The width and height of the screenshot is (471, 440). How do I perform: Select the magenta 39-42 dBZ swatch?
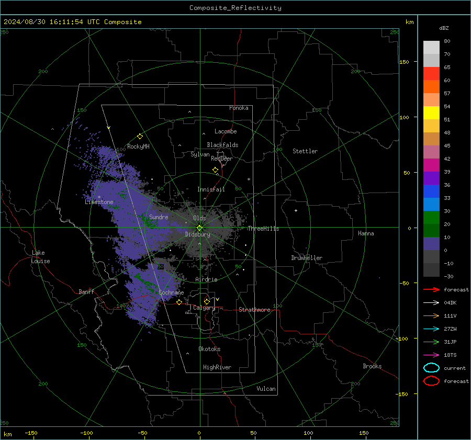(x=431, y=165)
